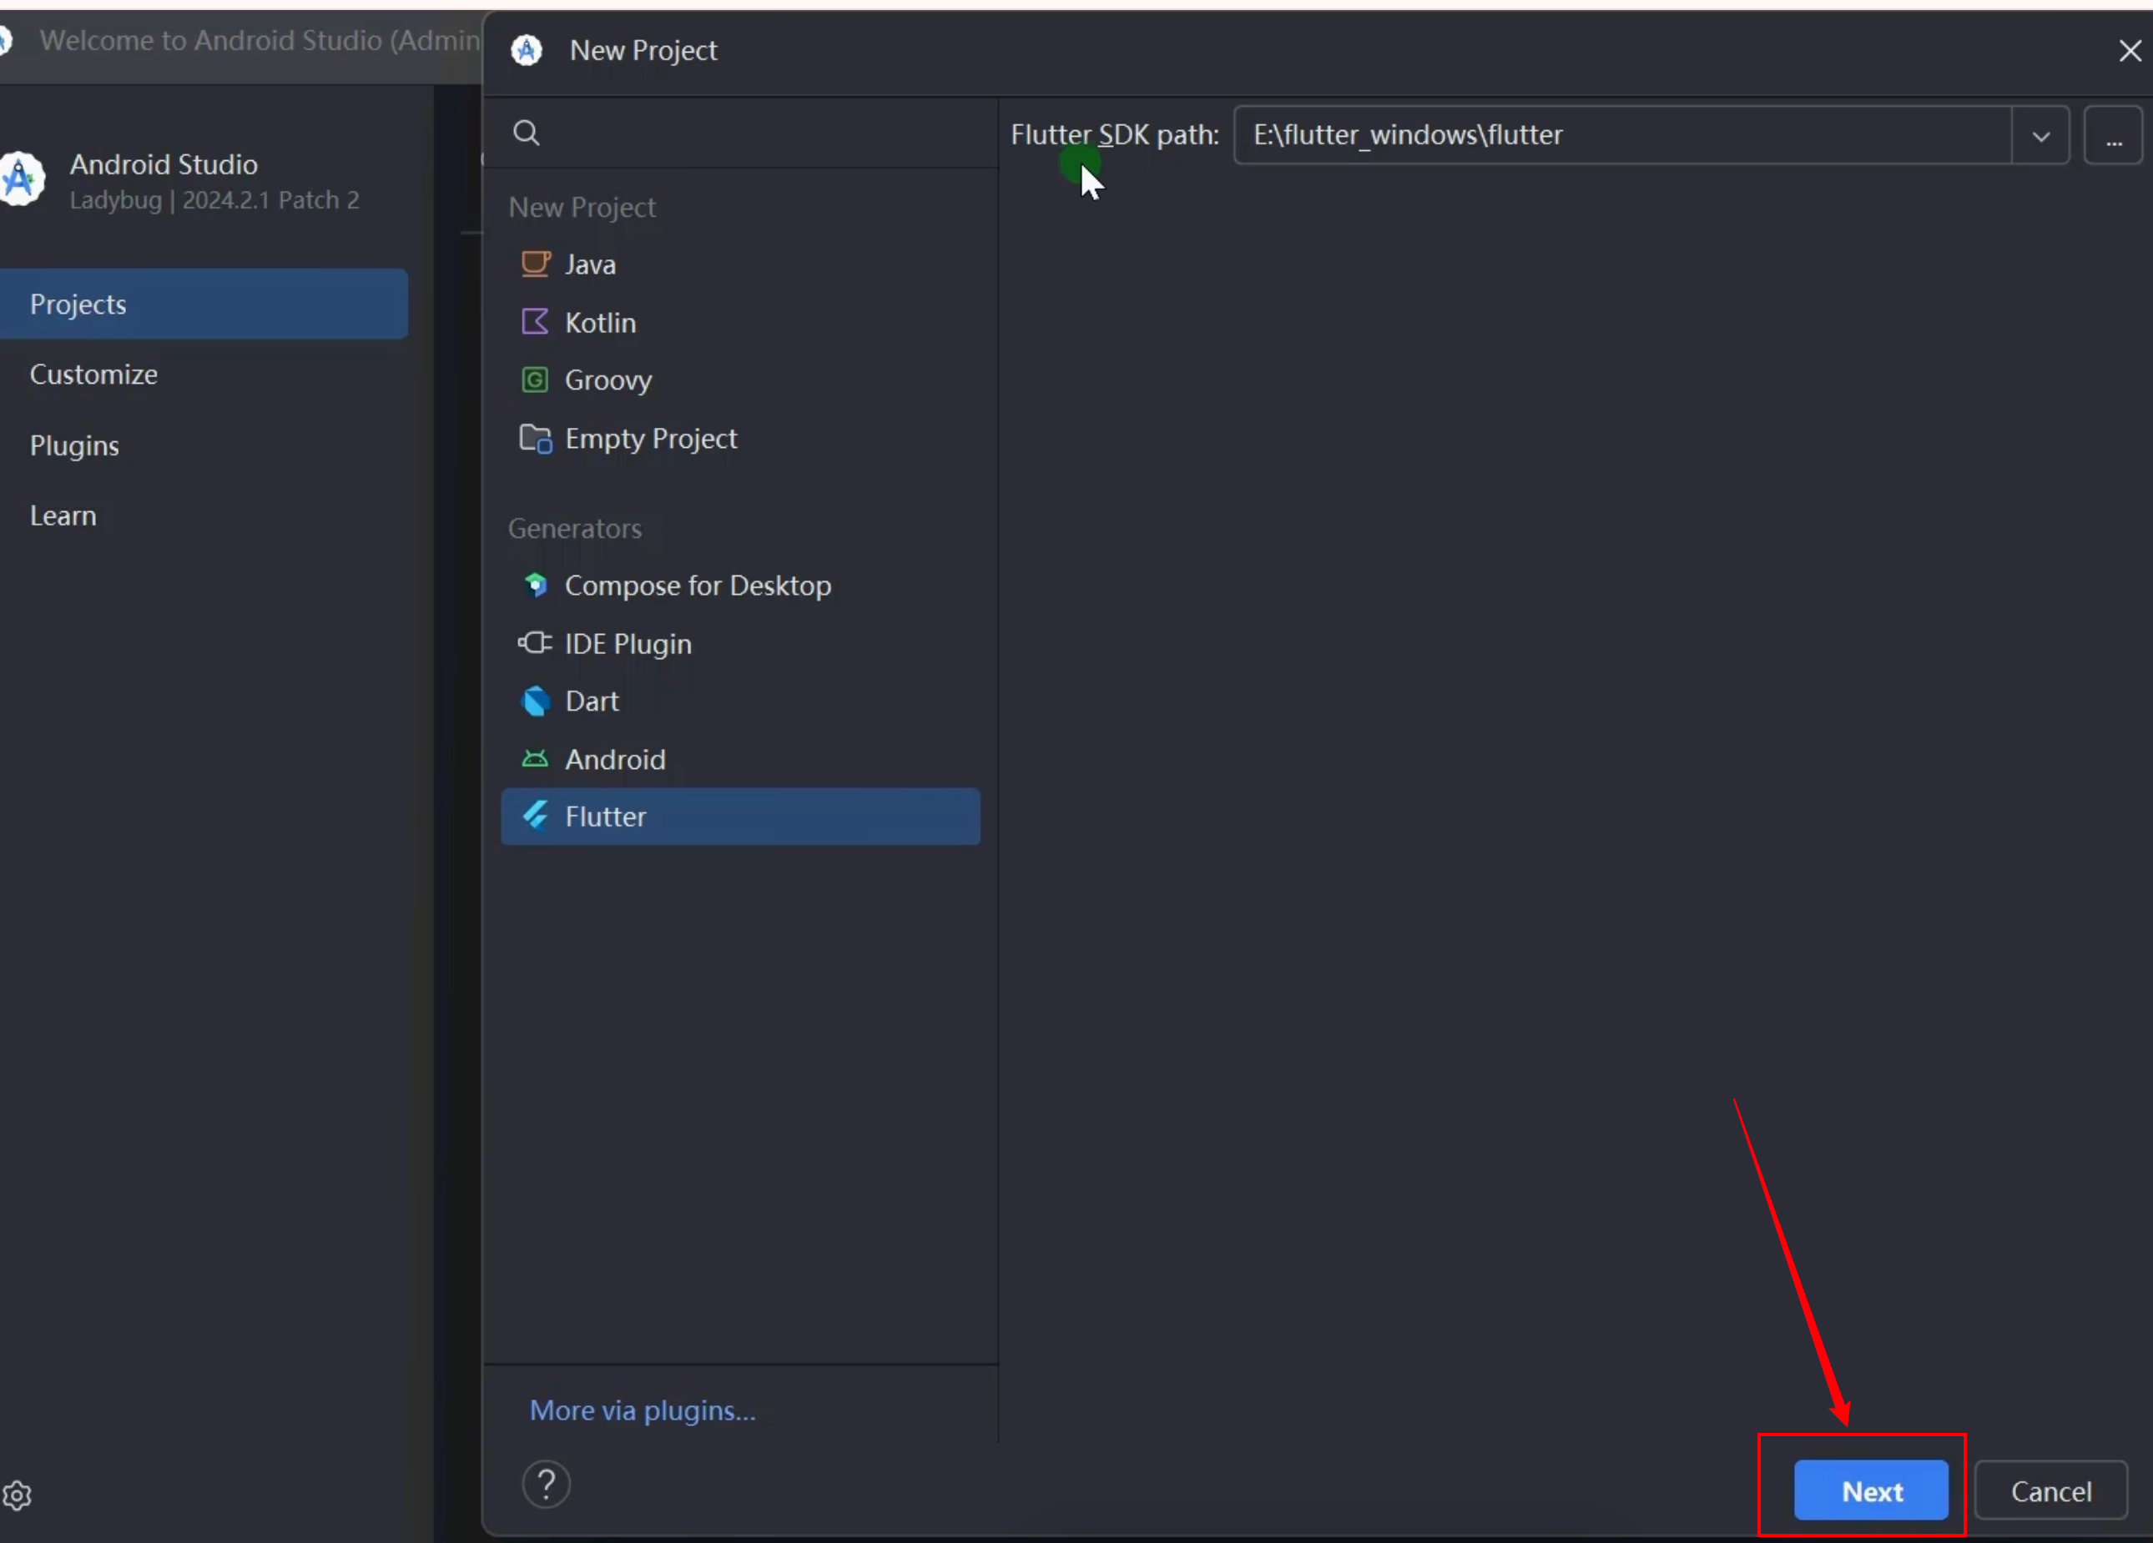The height and width of the screenshot is (1543, 2153).
Task: Click the New Project section heading
Action: pyautogui.click(x=582, y=207)
